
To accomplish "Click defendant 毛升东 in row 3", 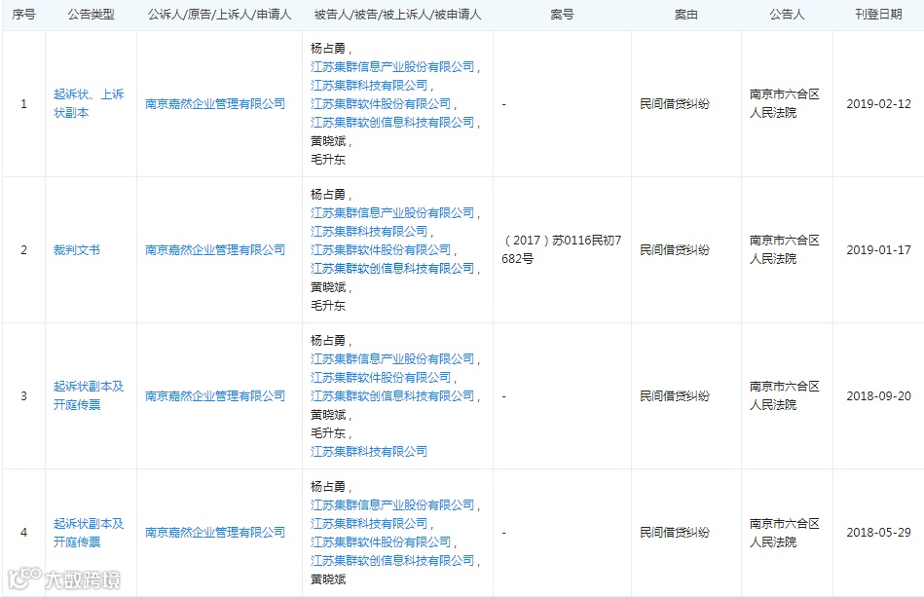I will coord(328,433).
